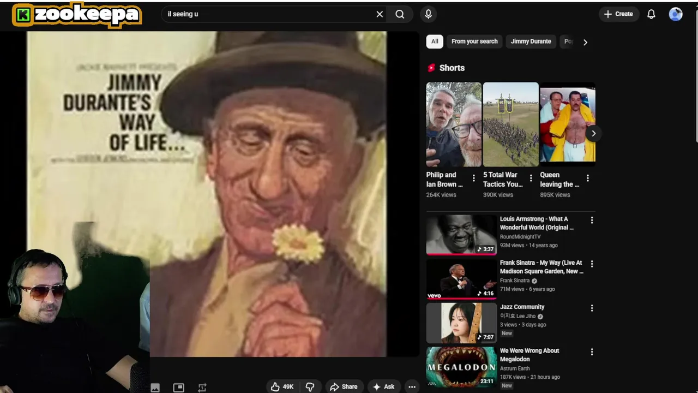Open options for Philip and Ian Brown short
This screenshot has height=393, width=698.
[473, 178]
